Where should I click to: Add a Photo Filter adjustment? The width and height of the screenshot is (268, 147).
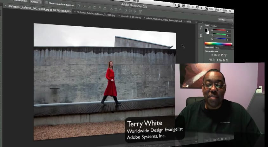click(220, 60)
